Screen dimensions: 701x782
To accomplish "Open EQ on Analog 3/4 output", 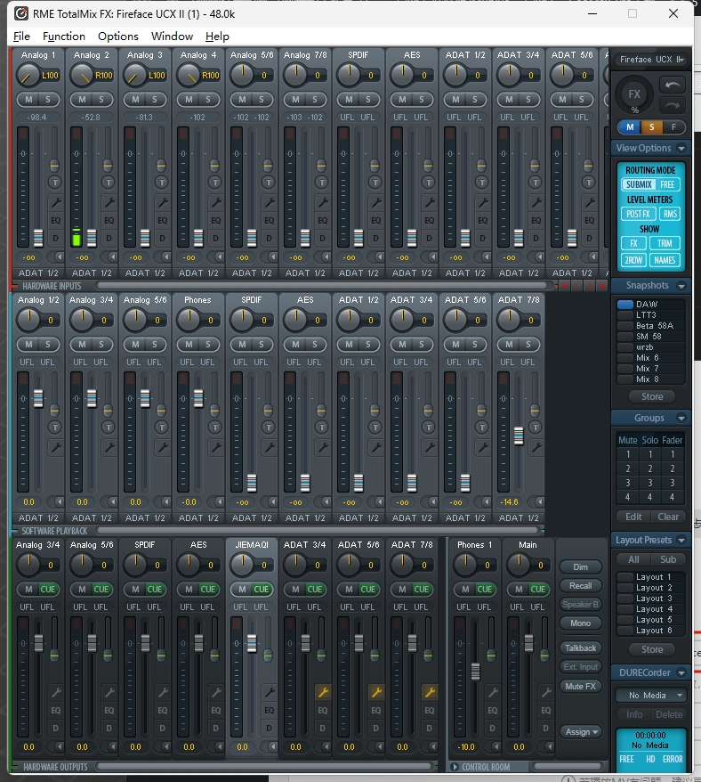I will [x=55, y=710].
